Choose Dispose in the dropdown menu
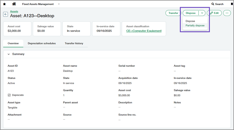 tap(190, 21)
